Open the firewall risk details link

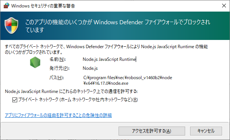tap(58, 115)
